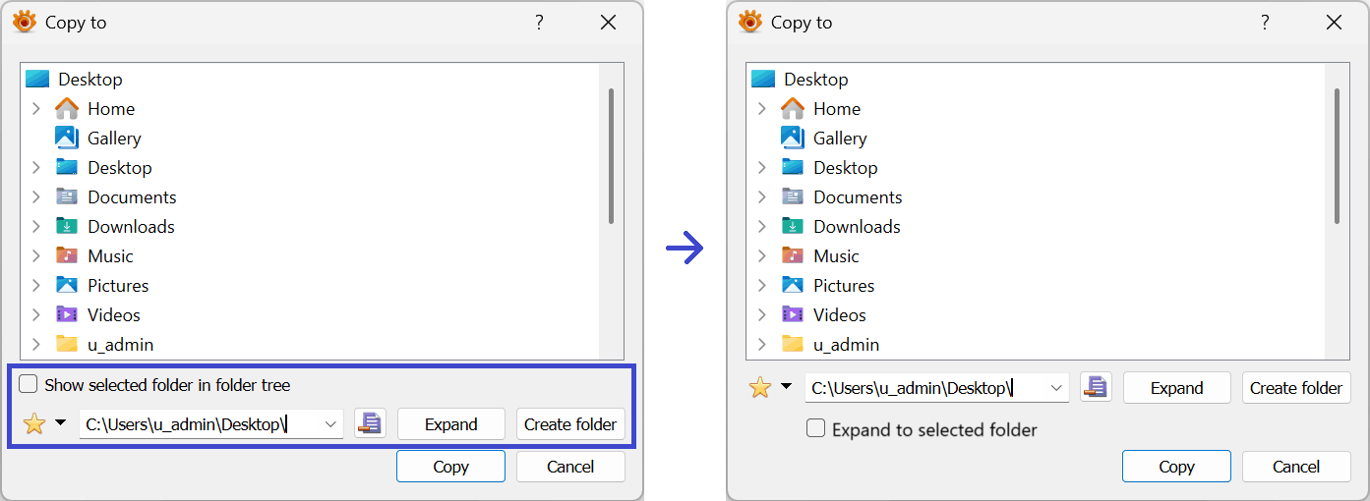This screenshot has height=501, width=1370.
Task: Click the Documents folder icon in right dialog
Action: tap(793, 196)
